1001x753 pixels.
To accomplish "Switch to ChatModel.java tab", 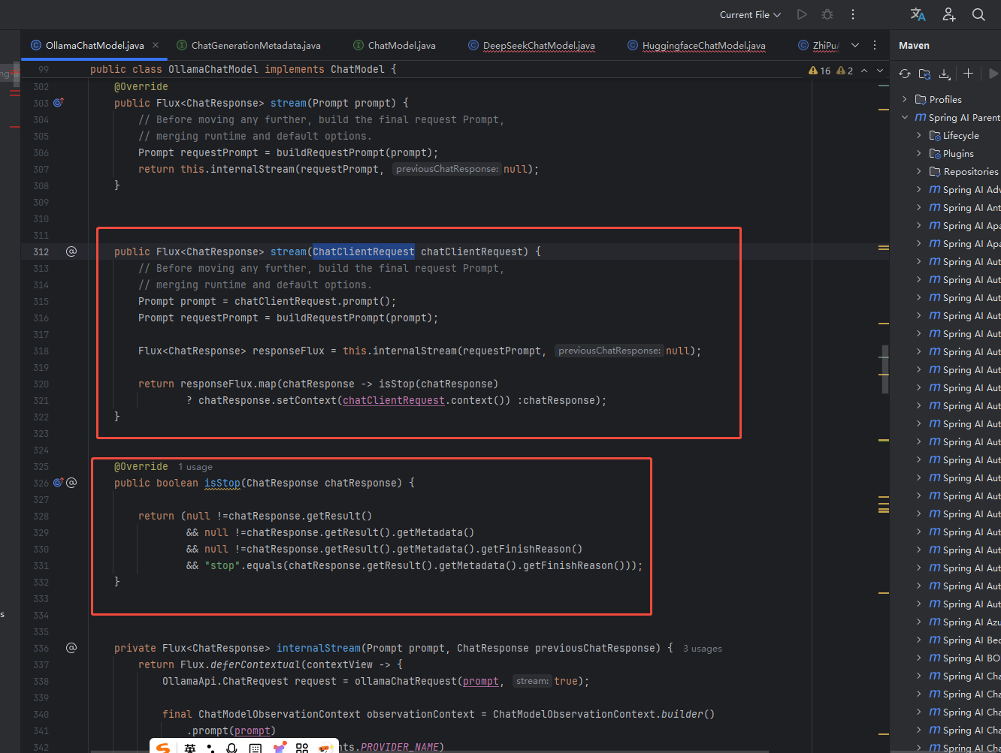I will point(395,45).
